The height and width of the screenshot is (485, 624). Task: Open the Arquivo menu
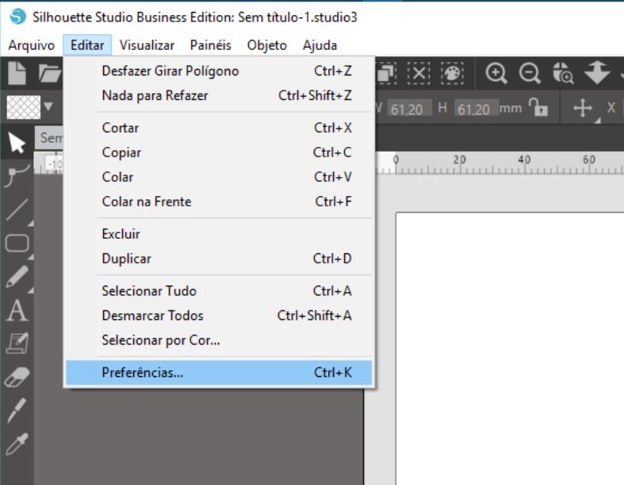pos(32,45)
